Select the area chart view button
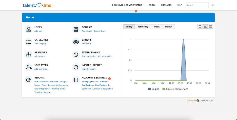 205,26
